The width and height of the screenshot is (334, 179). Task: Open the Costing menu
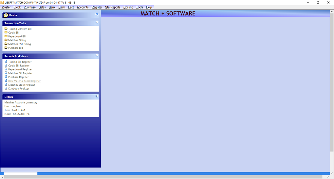coord(128,7)
